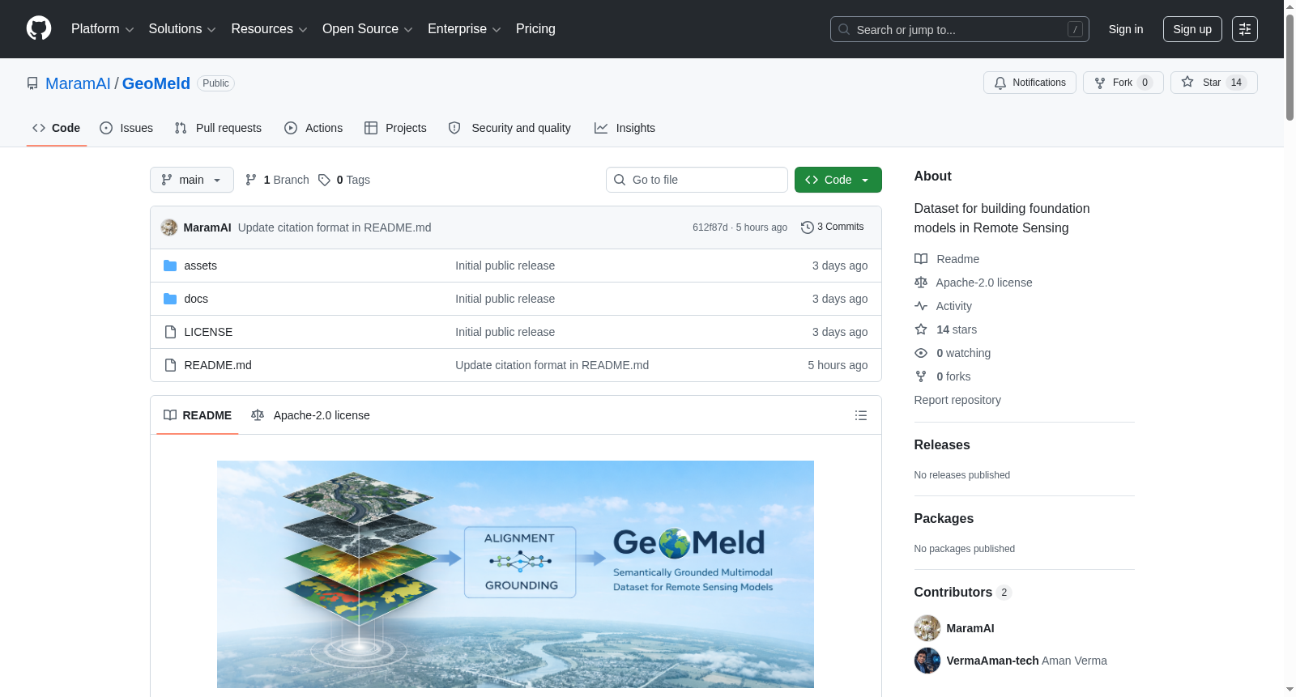Visit the Pricing page
1296x697 pixels.
point(535,29)
